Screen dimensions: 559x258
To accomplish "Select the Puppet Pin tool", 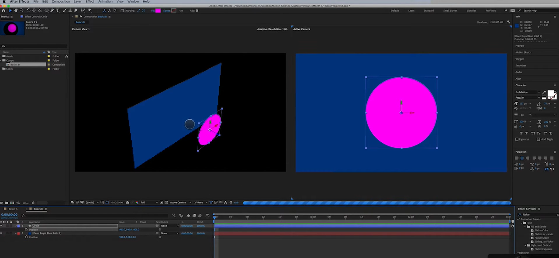I will click(x=89, y=10).
